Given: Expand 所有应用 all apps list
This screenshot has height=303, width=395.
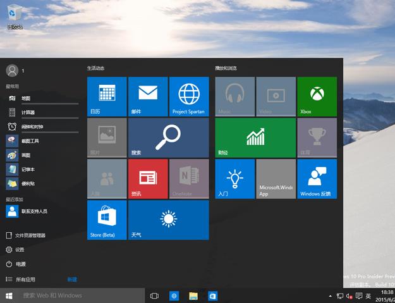Looking at the screenshot, I should pyautogui.click(x=21, y=280).
